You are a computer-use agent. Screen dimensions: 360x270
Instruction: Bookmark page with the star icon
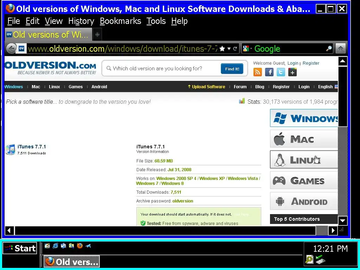point(222,49)
